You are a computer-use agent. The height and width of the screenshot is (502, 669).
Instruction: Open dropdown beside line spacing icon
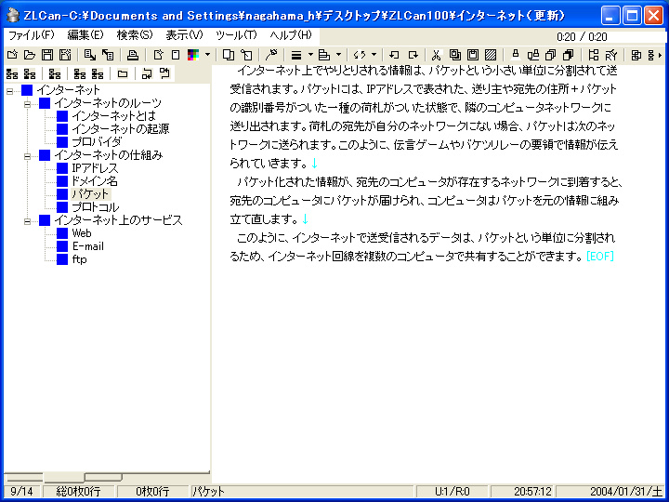coord(310,55)
